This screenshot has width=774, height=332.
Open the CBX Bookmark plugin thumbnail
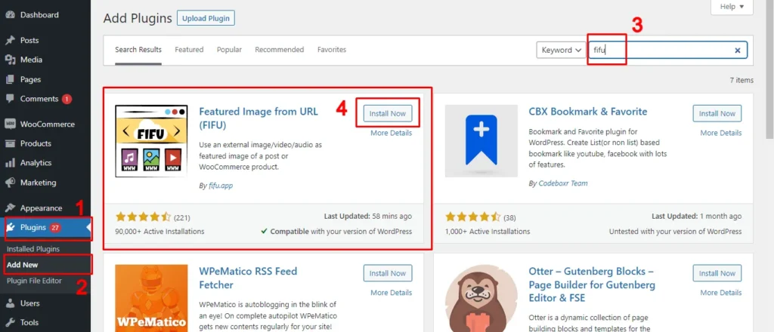click(481, 141)
